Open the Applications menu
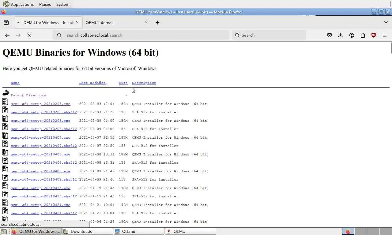 [x=19, y=4]
